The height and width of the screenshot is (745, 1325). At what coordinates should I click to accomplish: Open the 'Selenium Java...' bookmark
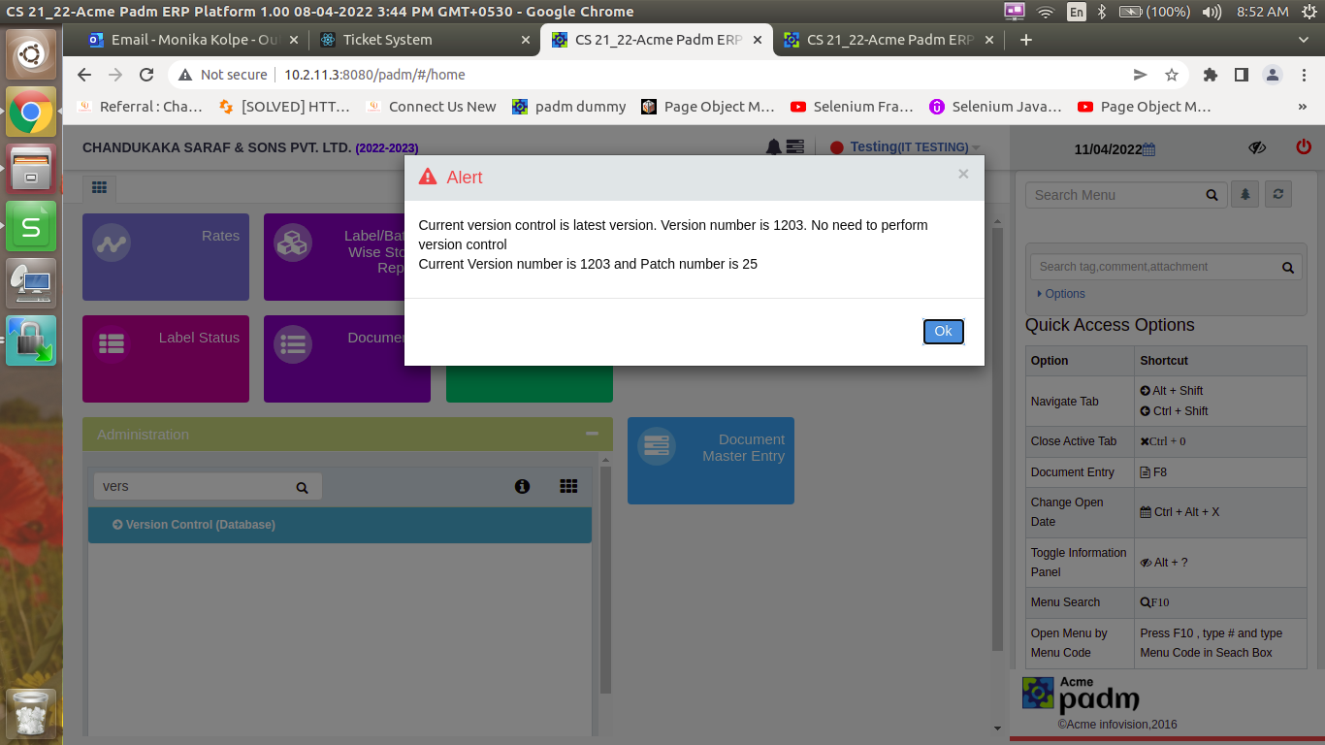(995, 107)
